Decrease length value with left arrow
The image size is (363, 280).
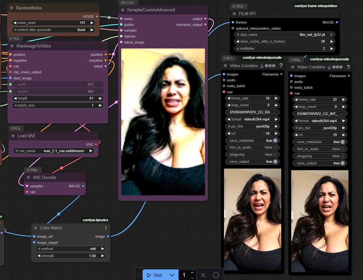coord(15,98)
